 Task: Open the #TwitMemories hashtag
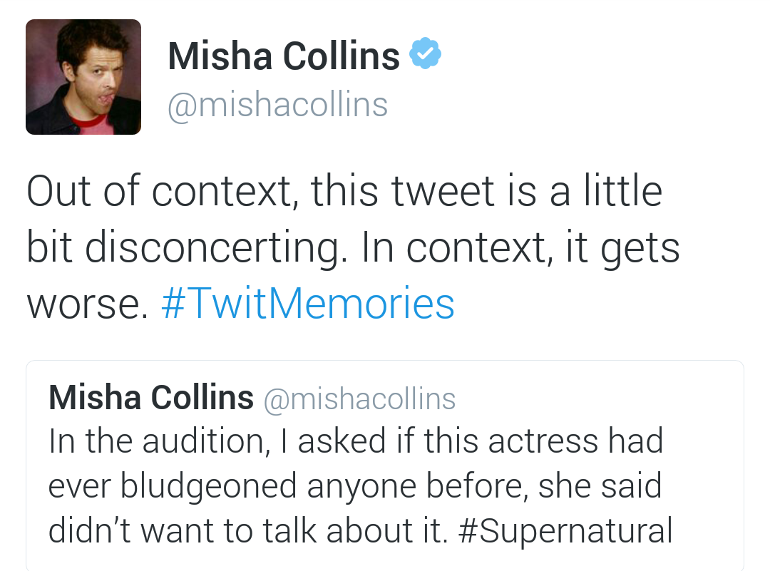308,304
